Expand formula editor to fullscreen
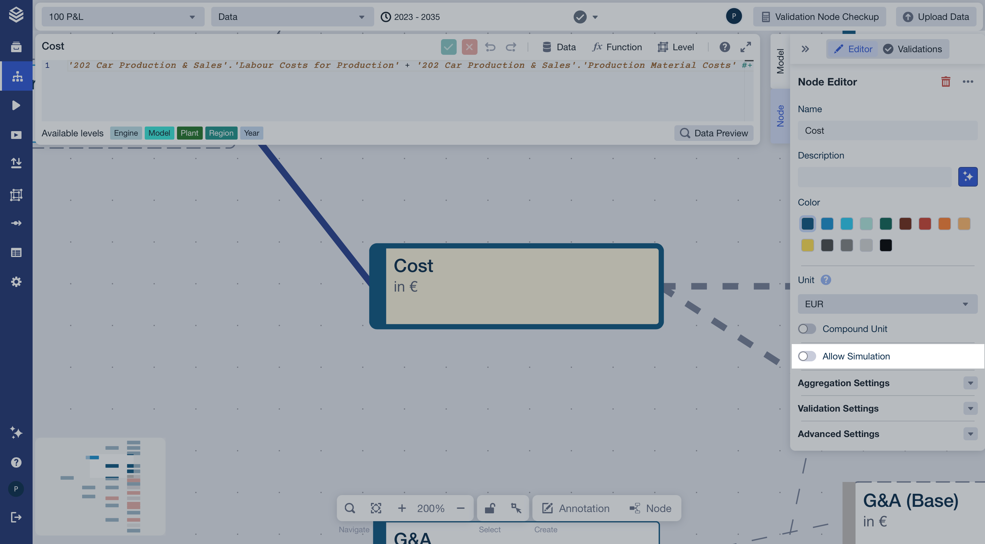985x544 pixels. click(745, 47)
